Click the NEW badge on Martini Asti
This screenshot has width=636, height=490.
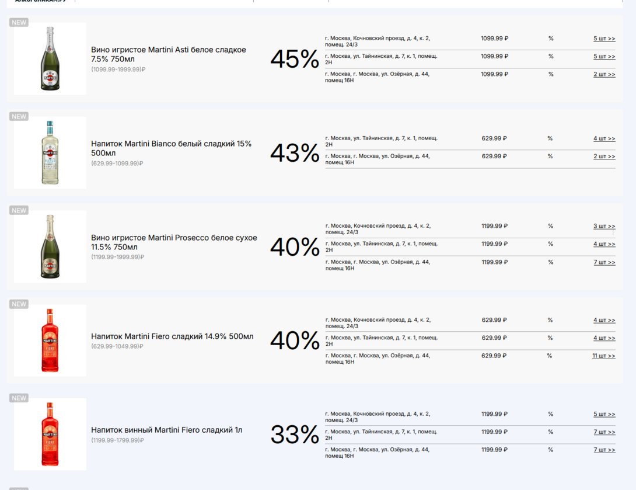pyautogui.click(x=19, y=23)
